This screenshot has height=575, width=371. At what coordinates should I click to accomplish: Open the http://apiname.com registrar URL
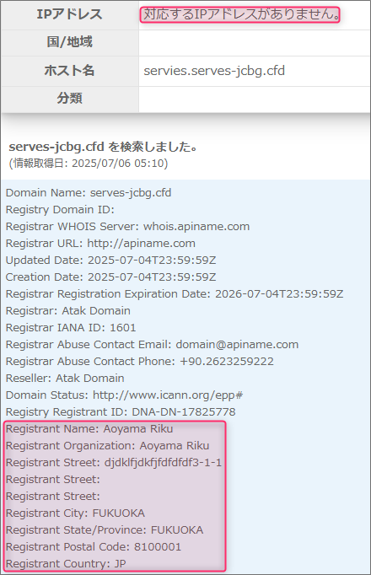(141, 243)
